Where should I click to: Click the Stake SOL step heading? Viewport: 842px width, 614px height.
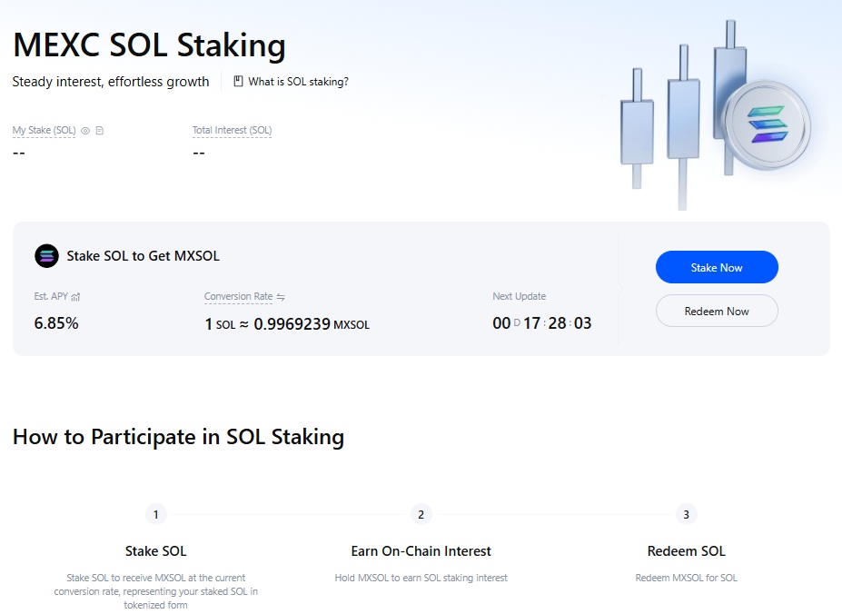(155, 551)
